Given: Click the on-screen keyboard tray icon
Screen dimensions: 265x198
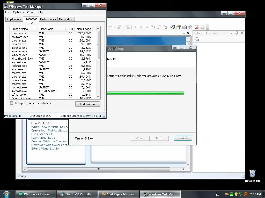Looking at the screenshot, I should 217,194.
